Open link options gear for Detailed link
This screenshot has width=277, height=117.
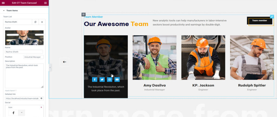[x=41, y=98]
